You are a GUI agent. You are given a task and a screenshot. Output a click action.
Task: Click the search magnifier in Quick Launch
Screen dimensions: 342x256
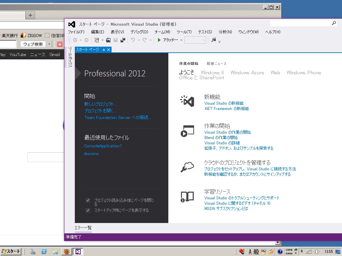(334, 23)
